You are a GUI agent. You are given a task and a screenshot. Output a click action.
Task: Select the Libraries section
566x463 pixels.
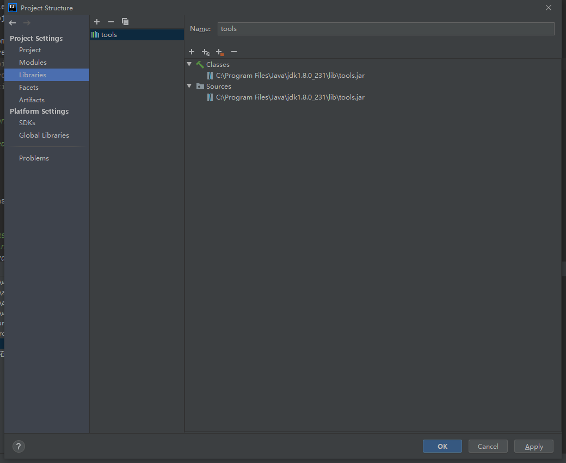coord(47,75)
